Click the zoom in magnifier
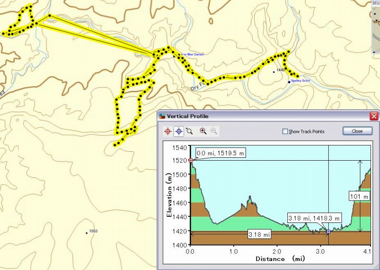This screenshot has height=270, width=380. click(x=203, y=131)
